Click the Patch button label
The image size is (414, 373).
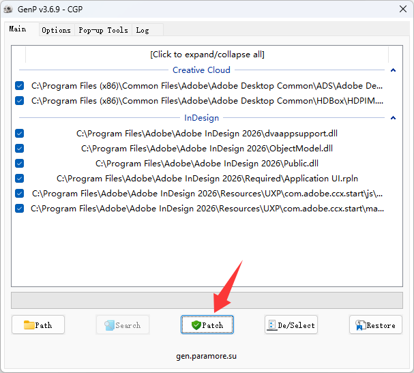coord(213,325)
